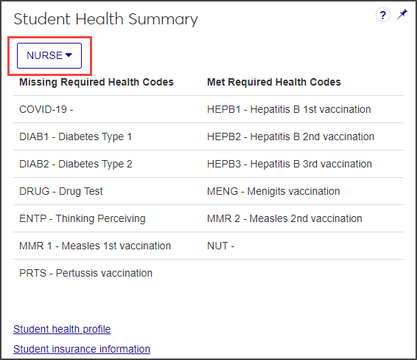Click the Student Health Summary title
Screen dimensions: 417x360
coord(105,19)
